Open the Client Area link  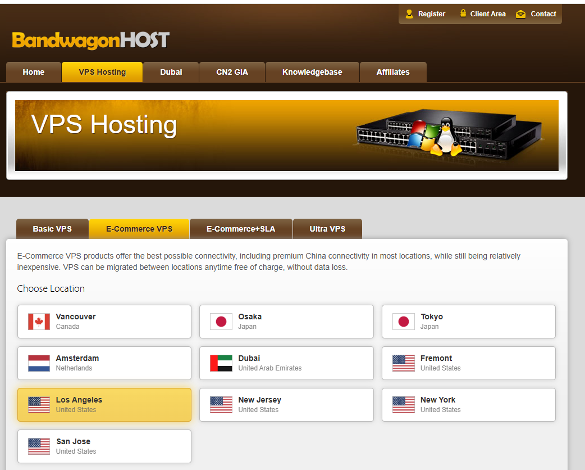(x=488, y=14)
